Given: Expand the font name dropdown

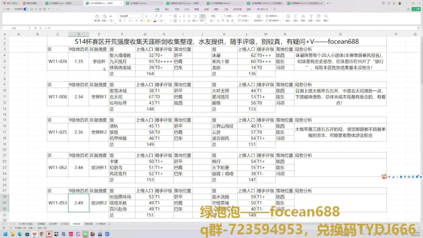Looking at the screenshot, I should (142, 16).
